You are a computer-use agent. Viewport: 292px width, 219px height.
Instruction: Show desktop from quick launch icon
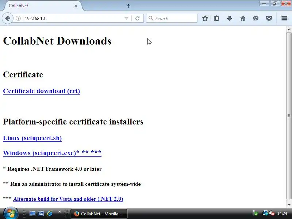pos(32,214)
